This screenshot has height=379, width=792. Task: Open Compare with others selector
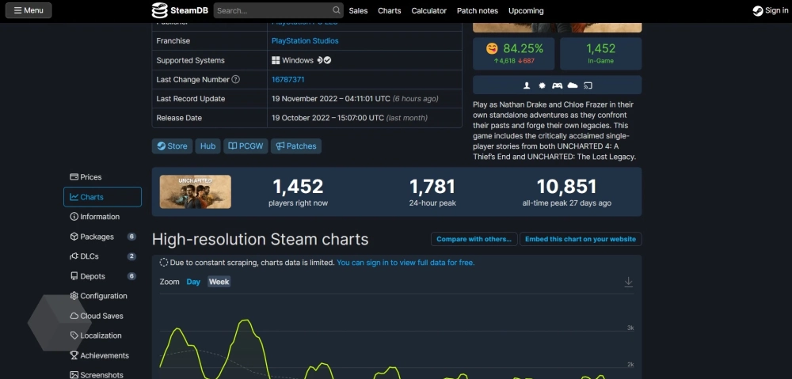[474, 239]
